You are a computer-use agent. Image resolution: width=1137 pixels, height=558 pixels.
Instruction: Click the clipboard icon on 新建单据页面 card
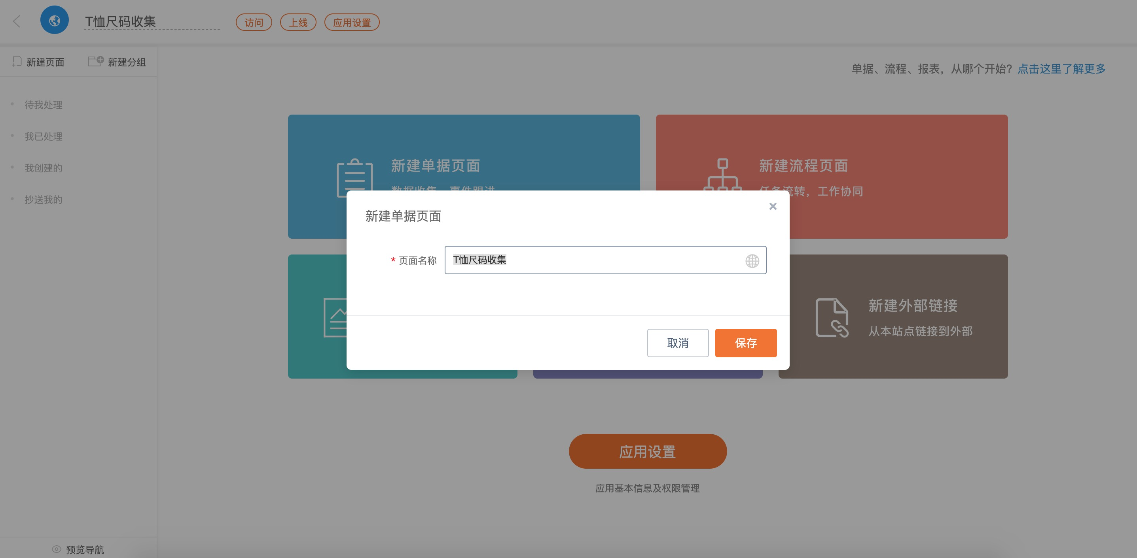354,178
